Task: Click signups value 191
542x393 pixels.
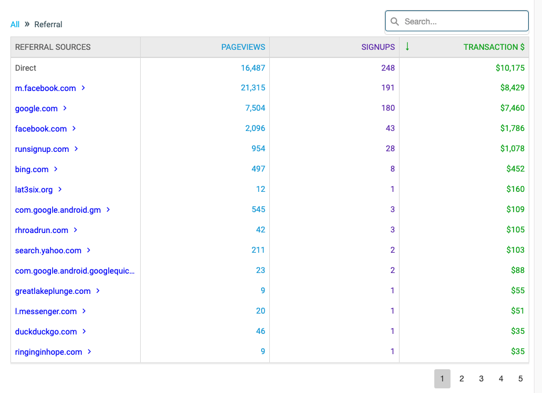Action: click(388, 88)
